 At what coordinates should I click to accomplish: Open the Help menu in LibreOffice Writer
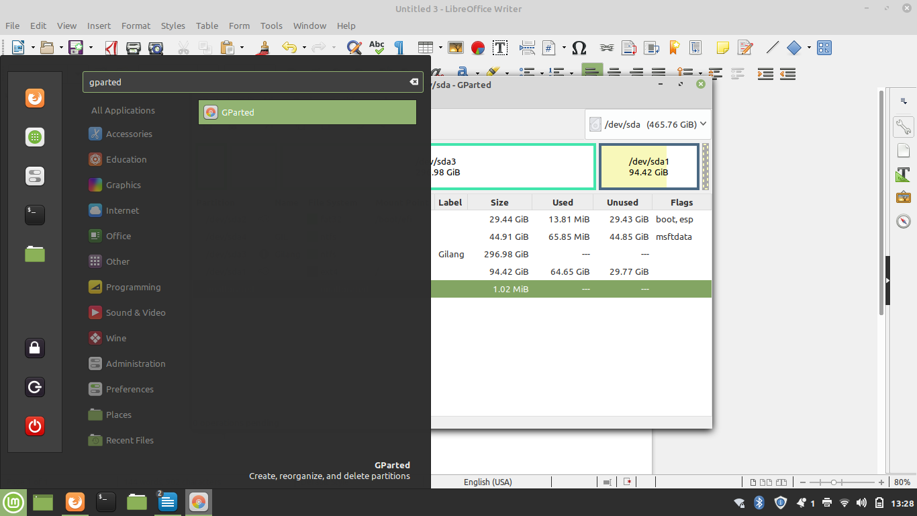346,26
